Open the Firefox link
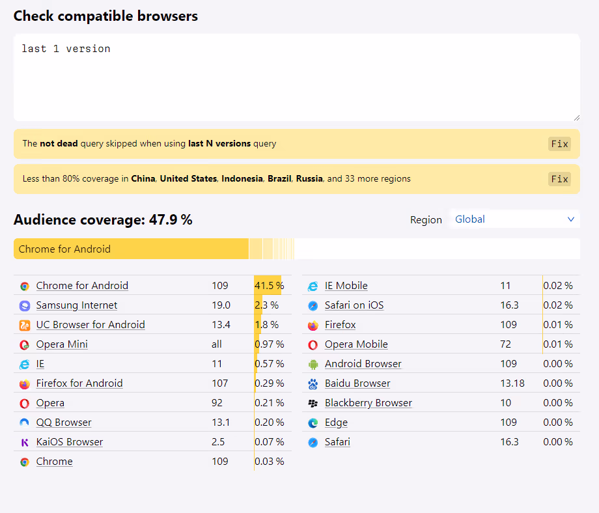 pos(340,325)
